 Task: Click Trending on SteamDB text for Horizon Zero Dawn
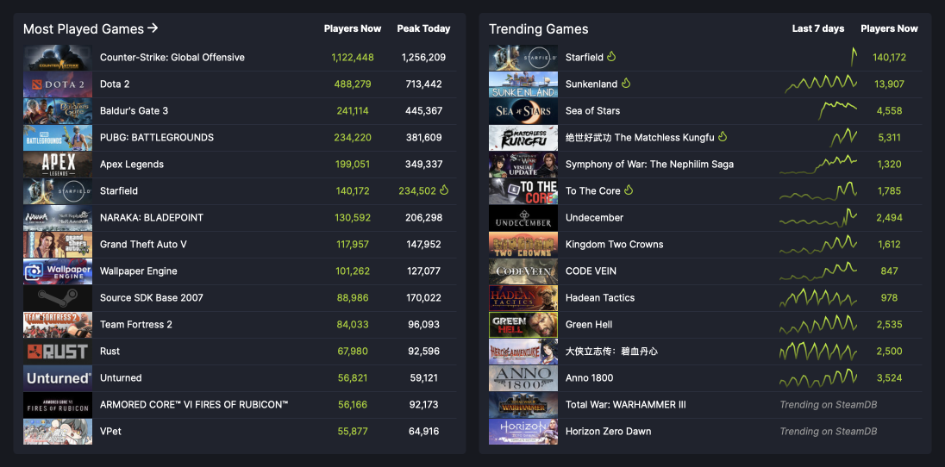click(x=828, y=431)
